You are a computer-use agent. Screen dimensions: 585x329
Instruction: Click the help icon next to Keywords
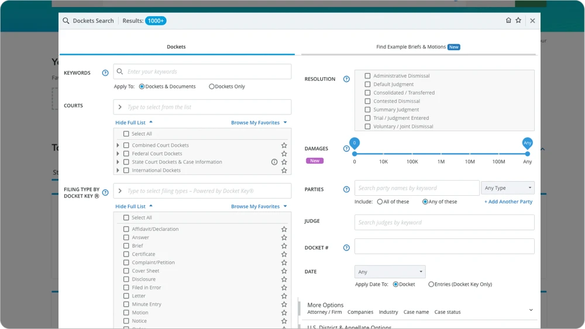click(x=105, y=73)
